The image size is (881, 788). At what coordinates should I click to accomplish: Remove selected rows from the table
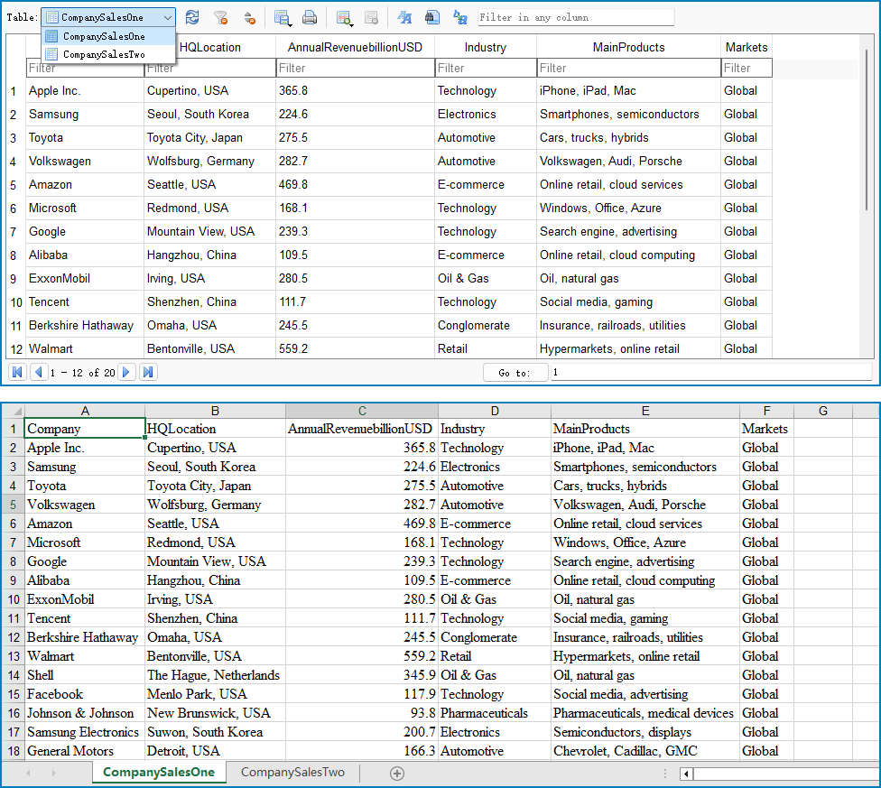(371, 17)
